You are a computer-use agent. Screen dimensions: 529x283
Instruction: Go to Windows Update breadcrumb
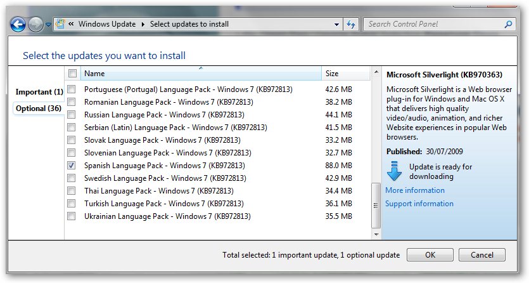[x=107, y=24]
